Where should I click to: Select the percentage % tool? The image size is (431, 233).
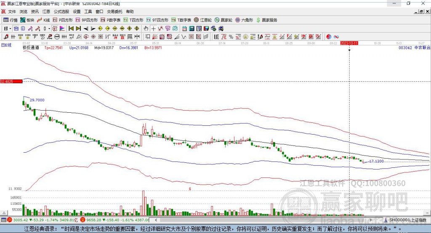pos(231,37)
